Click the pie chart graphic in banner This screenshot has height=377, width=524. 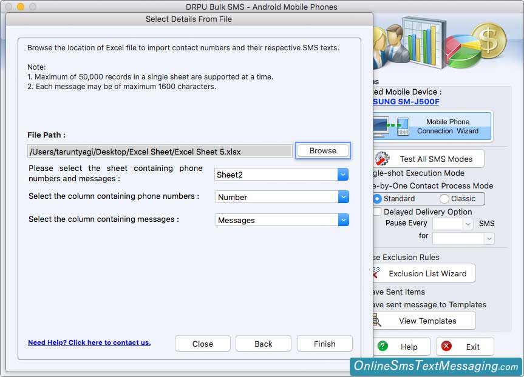[x=463, y=52]
